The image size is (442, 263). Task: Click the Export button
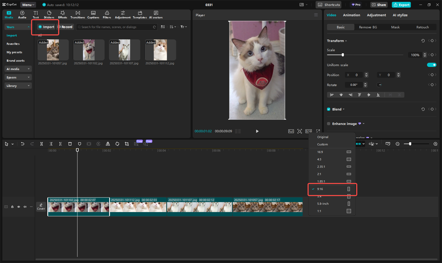coord(401,5)
